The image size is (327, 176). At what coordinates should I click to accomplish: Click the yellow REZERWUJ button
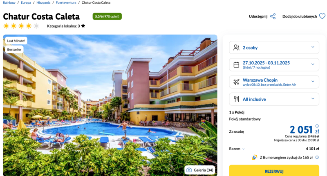274,171
